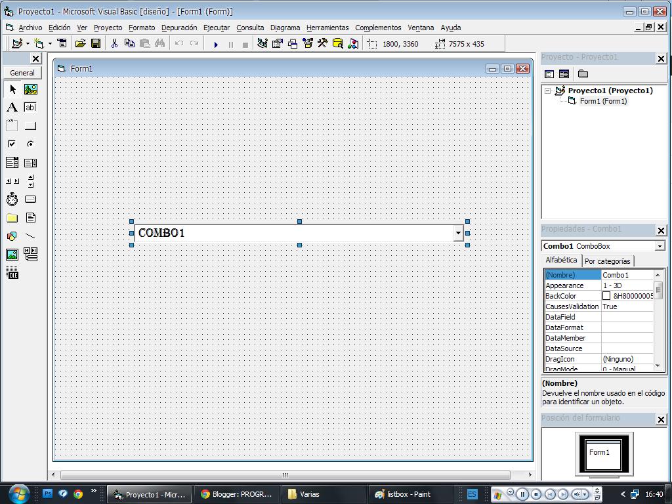Toggle Folders view in project panel

coord(583,73)
